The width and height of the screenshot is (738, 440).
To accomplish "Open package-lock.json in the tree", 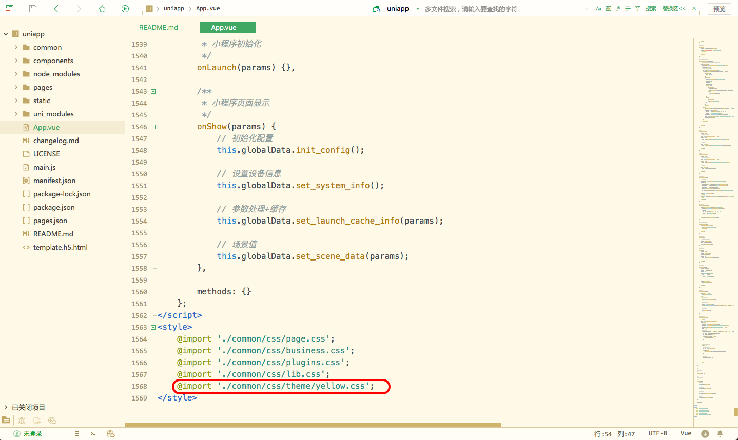I will [62, 194].
